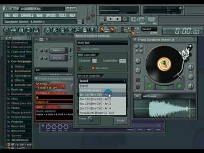Toggle the Sampler channel mute LED
Image resolution: width=204 pixels, height=153 pixels.
(x=37, y=50)
